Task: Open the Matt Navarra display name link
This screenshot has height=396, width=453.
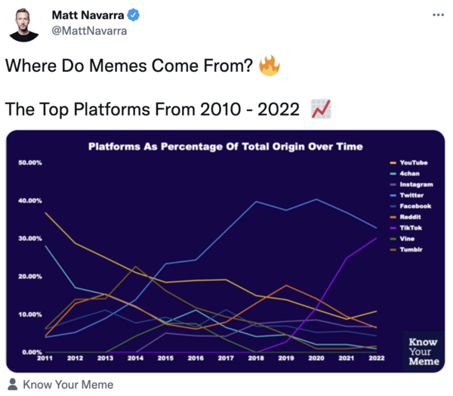Action: coord(86,15)
